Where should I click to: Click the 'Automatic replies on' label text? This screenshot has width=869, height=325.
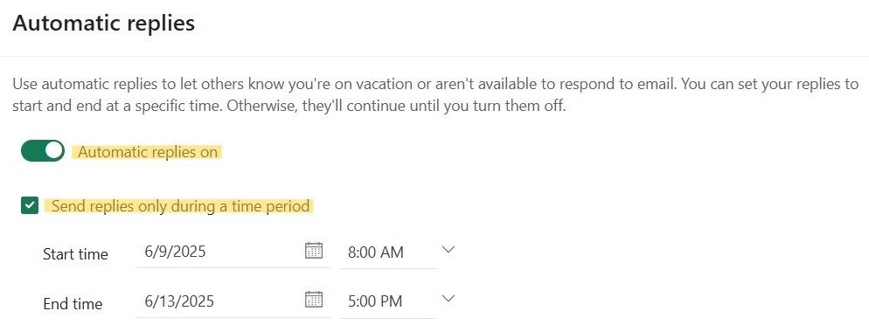(x=148, y=152)
